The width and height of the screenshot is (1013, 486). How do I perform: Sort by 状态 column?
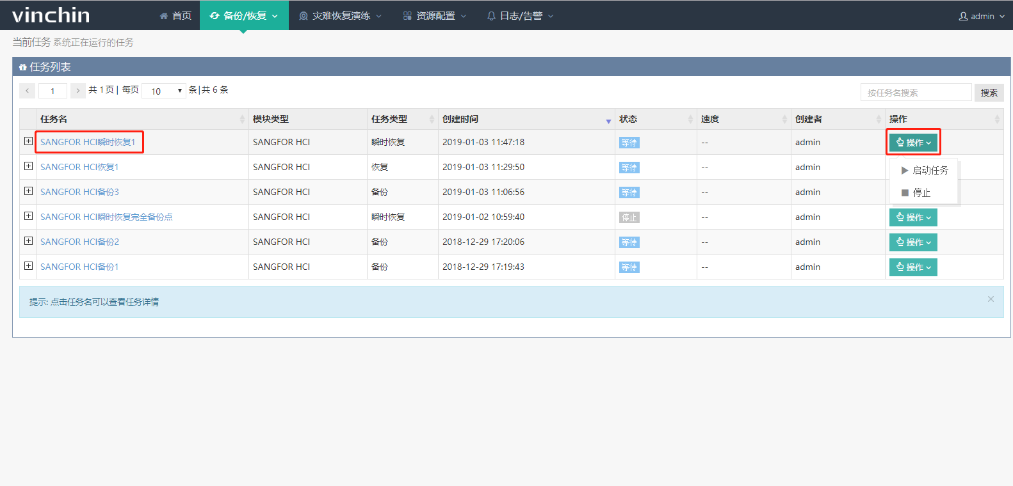(x=656, y=119)
